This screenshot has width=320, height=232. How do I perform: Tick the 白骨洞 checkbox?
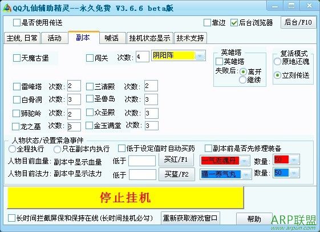point(17,100)
